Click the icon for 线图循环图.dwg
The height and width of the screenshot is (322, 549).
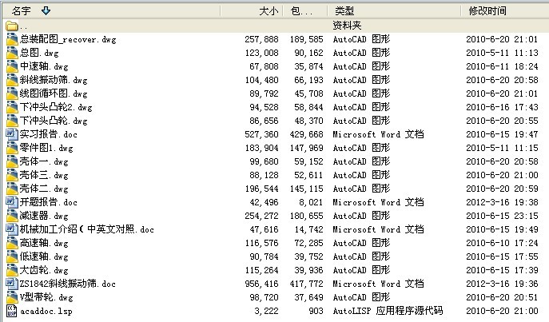coord(12,93)
